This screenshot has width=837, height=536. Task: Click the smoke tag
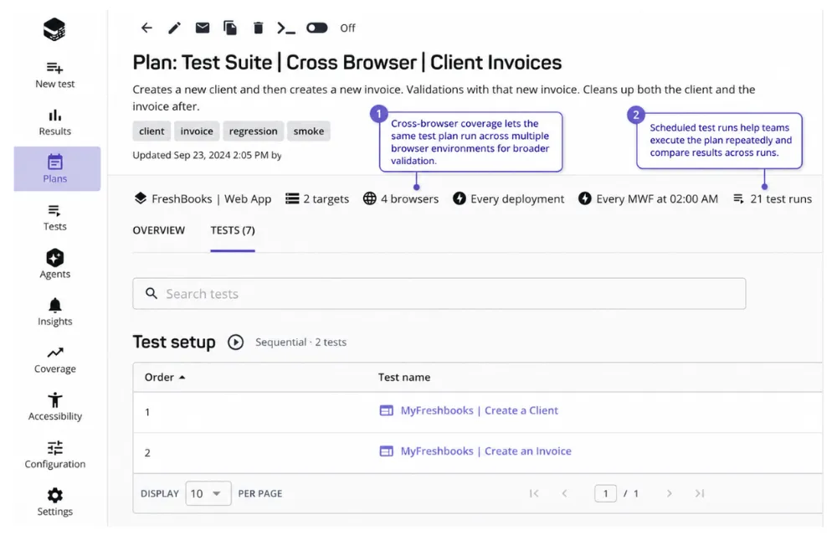309,131
